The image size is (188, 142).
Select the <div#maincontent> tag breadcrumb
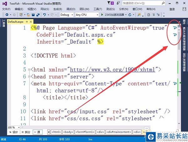coord(119,132)
